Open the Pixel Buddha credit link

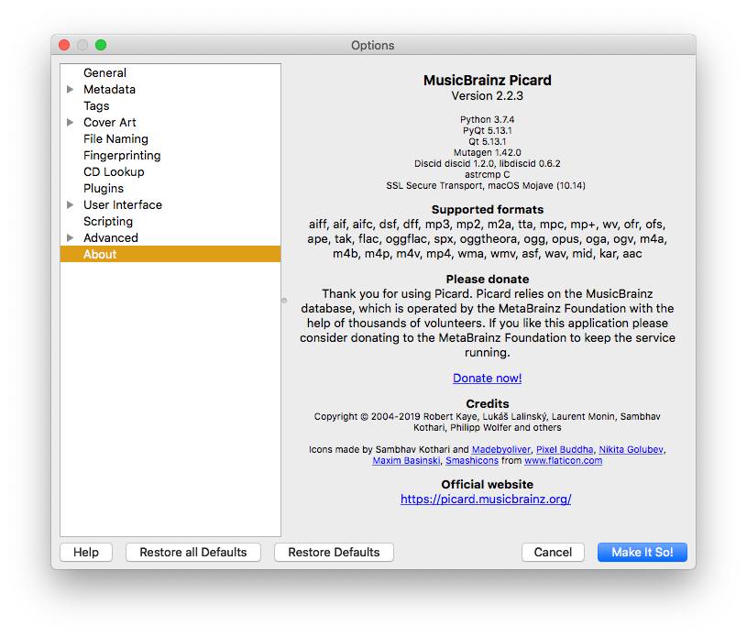point(565,450)
